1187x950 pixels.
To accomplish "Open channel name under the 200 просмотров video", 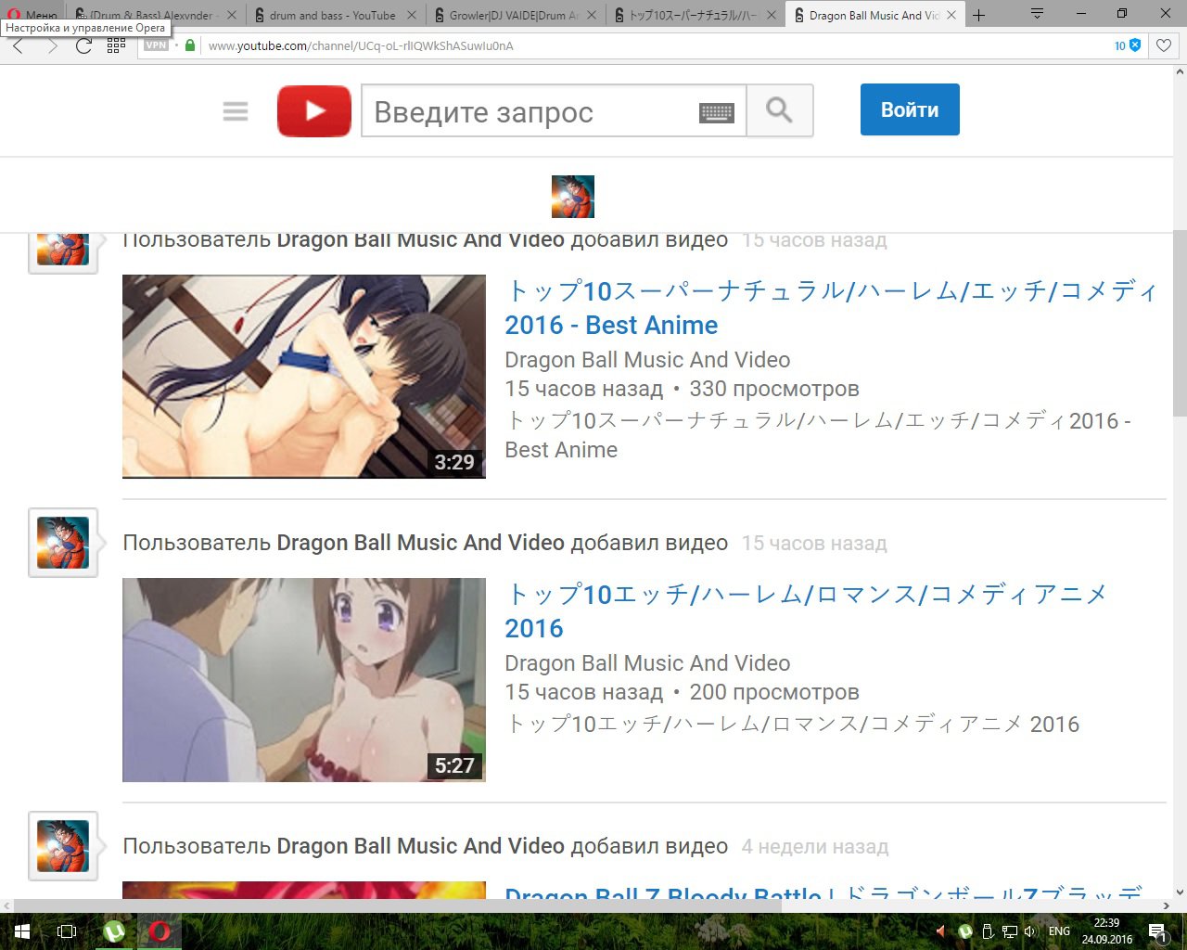I will coord(647,663).
